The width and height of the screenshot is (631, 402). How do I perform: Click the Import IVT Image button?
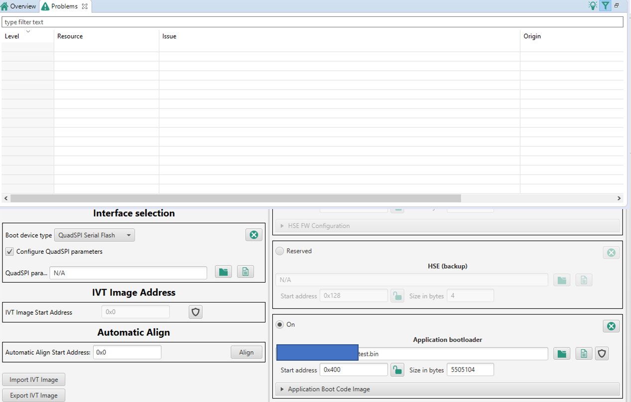[34, 380]
